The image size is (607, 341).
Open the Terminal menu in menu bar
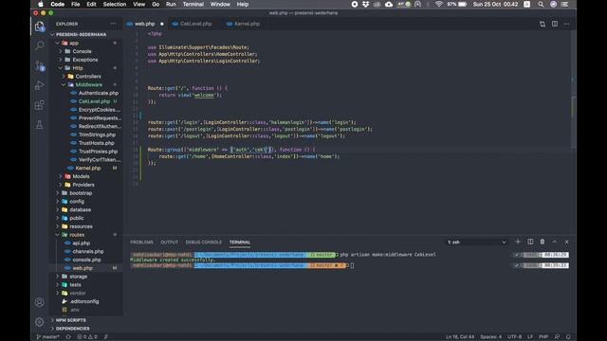pyautogui.click(x=193, y=4)
